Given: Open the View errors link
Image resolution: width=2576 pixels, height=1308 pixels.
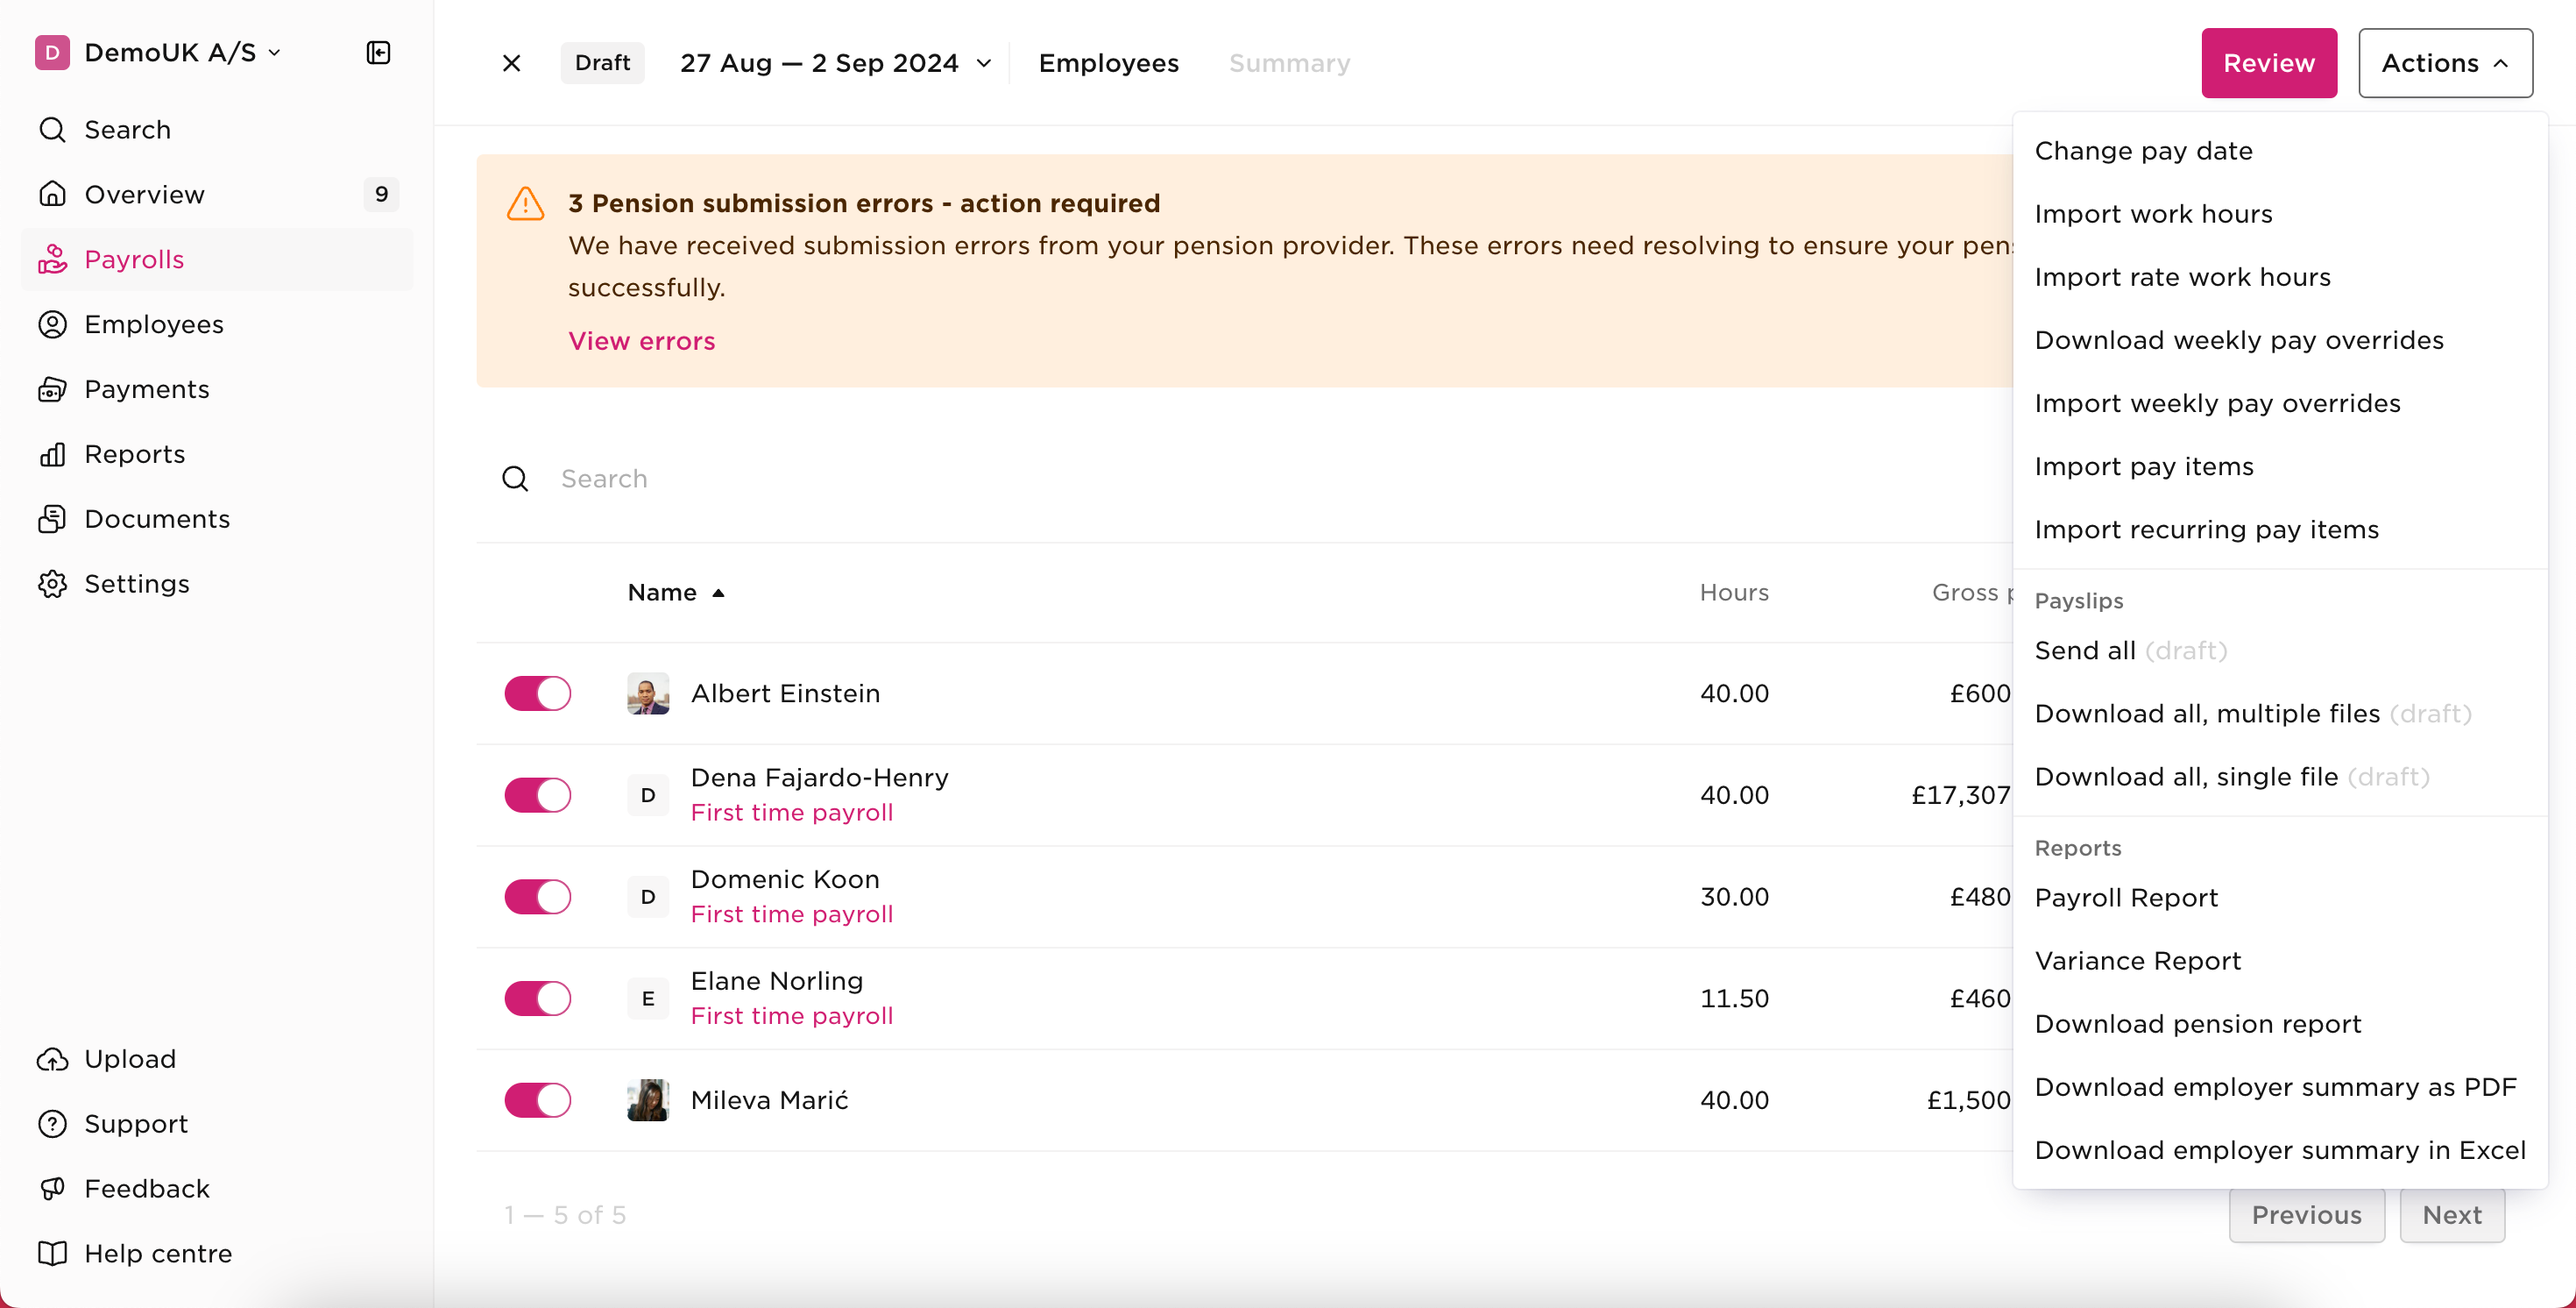Looking at the screenshot, I should tap(642, 340).
